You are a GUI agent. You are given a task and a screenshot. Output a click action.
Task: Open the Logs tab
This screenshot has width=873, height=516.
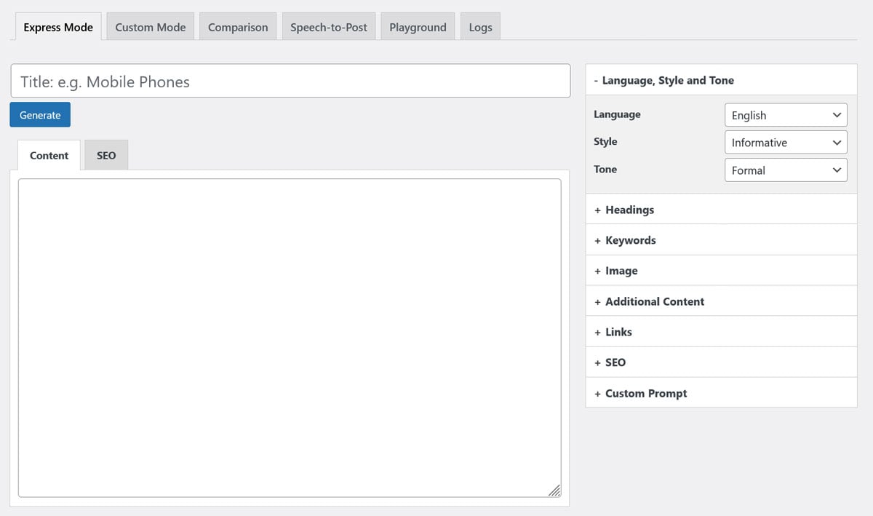click(480, 27)
